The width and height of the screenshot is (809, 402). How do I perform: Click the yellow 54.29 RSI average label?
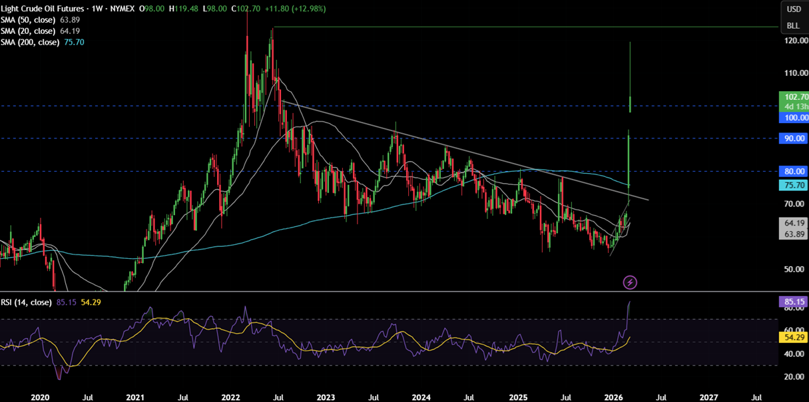click(793, 338)
